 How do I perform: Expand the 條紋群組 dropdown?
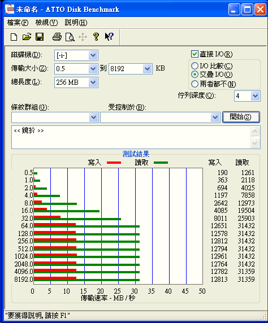[x=93, y=117]
